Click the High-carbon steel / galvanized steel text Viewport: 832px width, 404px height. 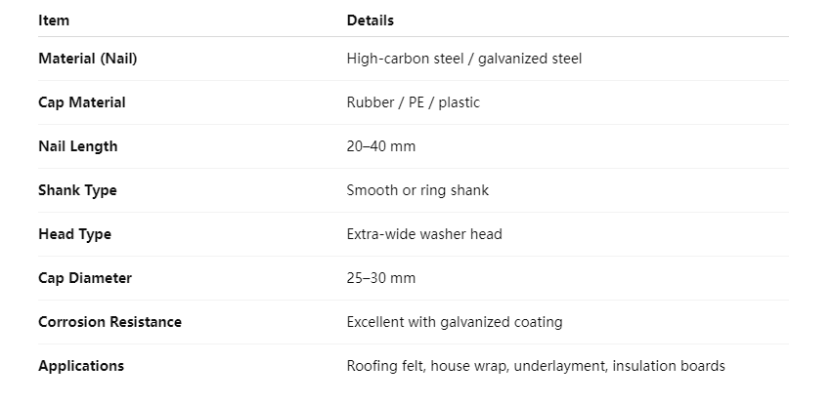463,59
